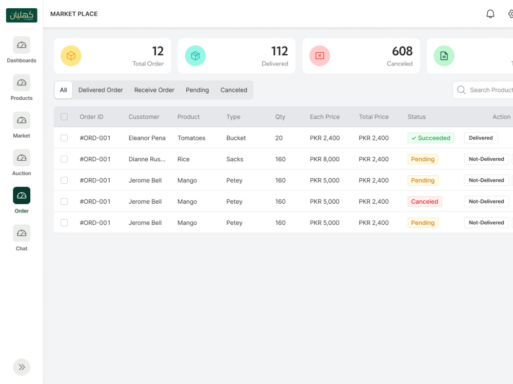Image resolution: width=513 pixels, height=384 pixels.
Task: Click the MARKET PLACE page title
Action: (x=74, y=14)
